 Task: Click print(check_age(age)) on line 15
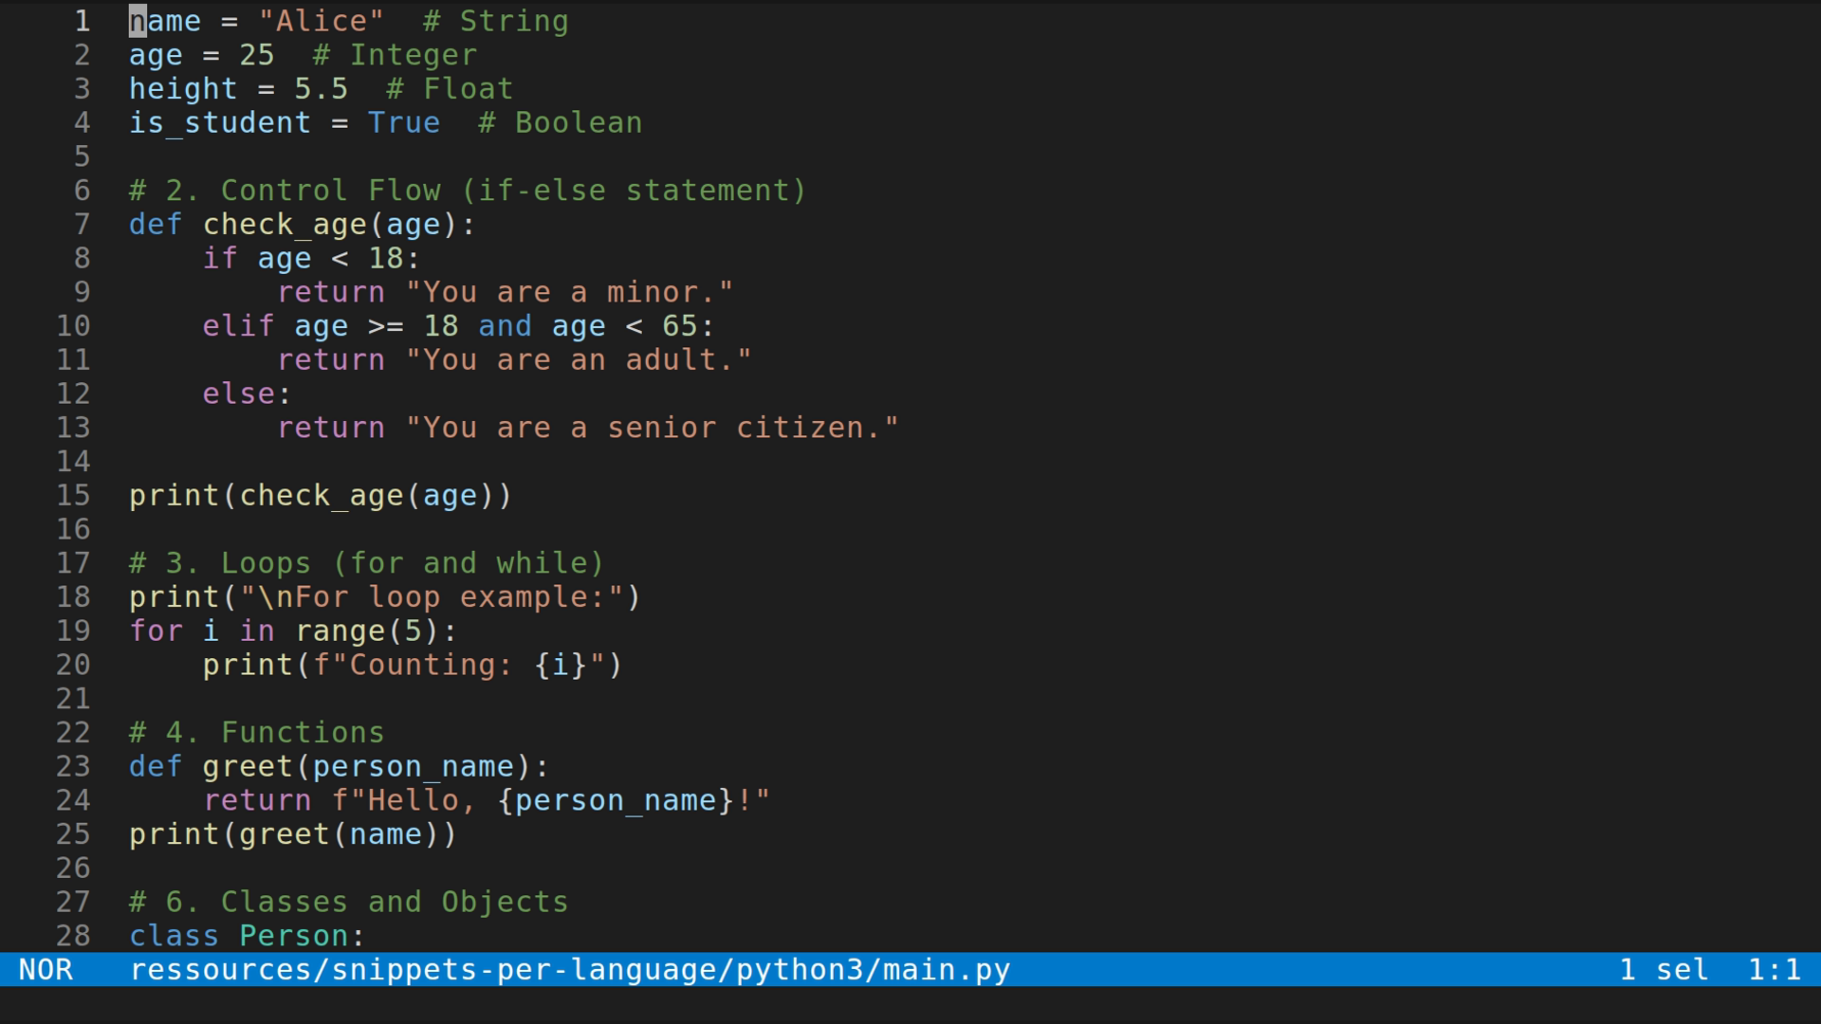point(321,495)
